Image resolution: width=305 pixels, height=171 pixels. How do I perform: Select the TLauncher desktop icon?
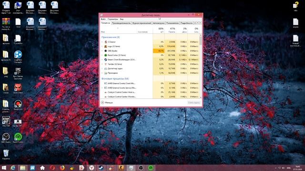[x=18, y=39]
